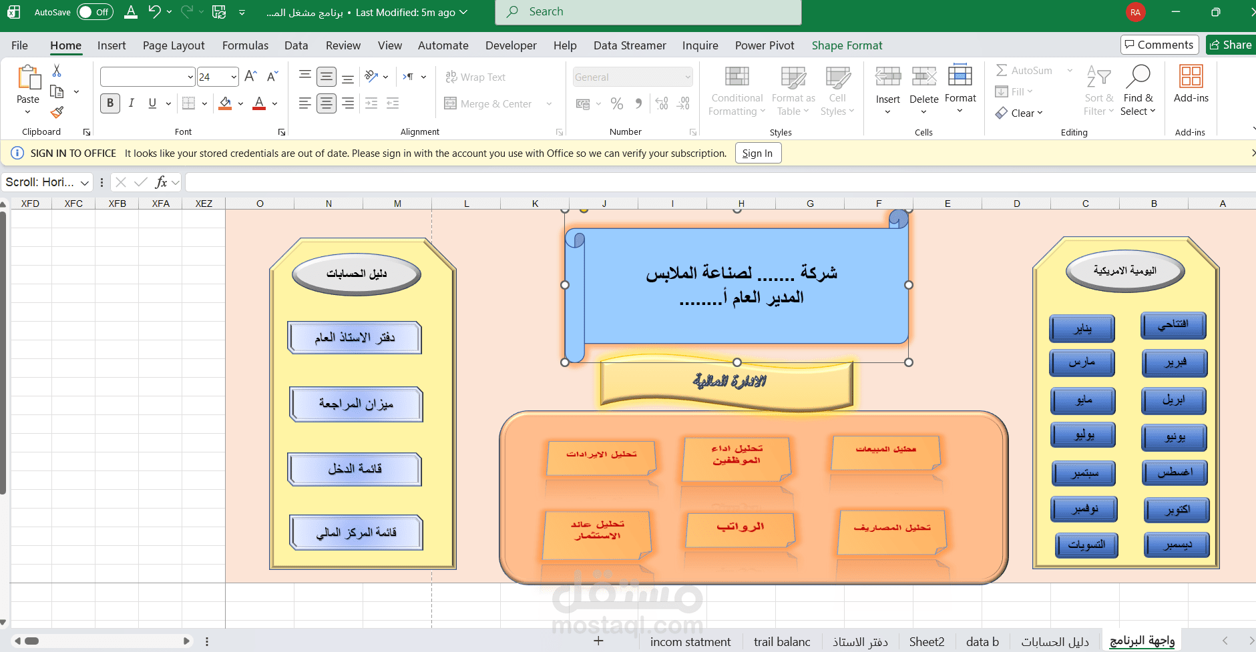Toggle Center horizontal alignment
The height and width of the screenshot is (652, 1256).
point(327,103)
